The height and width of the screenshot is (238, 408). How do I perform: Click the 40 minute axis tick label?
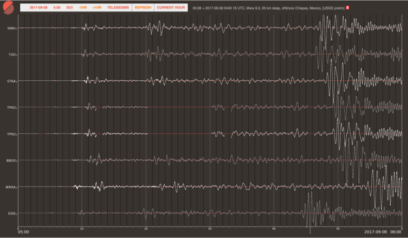click(x=273, y=228)
